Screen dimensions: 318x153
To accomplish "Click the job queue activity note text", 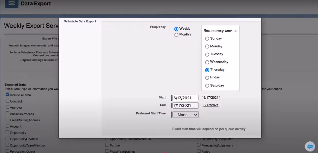I will pos(209,129).
